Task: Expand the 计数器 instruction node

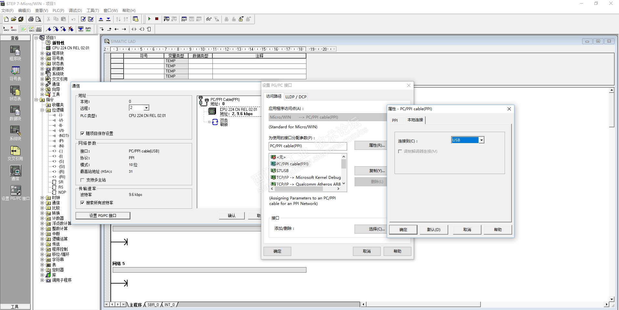Action: [42, 218]
